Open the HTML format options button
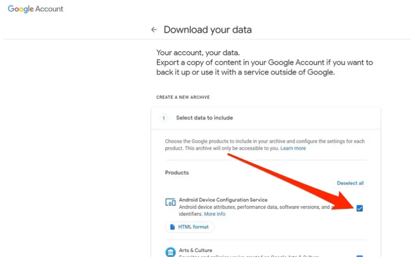The height and width of the screenshot is (264, 415). 190,227
